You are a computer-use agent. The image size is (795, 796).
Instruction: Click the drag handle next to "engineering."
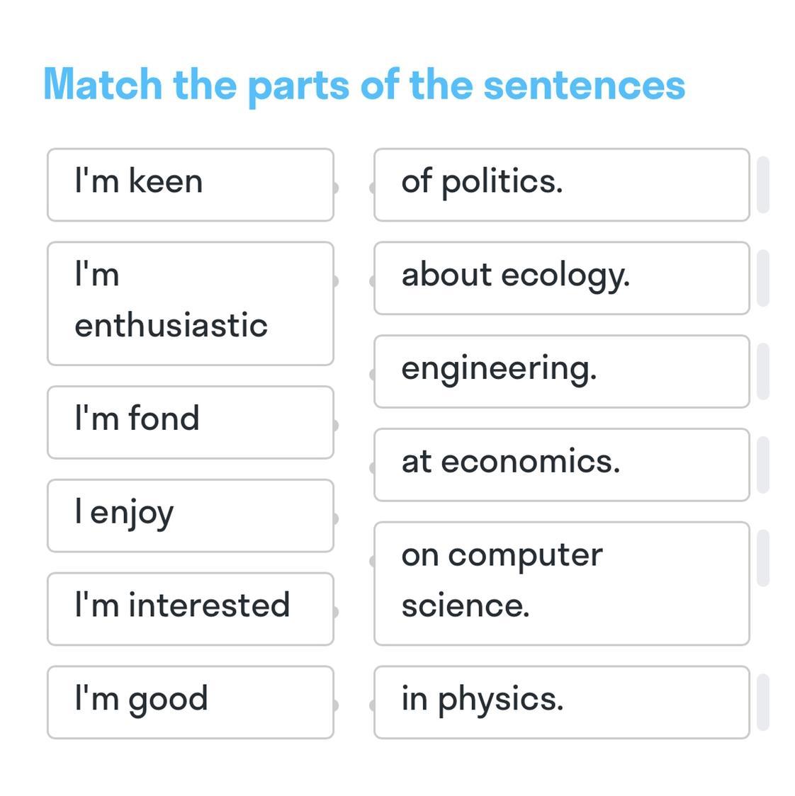763,372
